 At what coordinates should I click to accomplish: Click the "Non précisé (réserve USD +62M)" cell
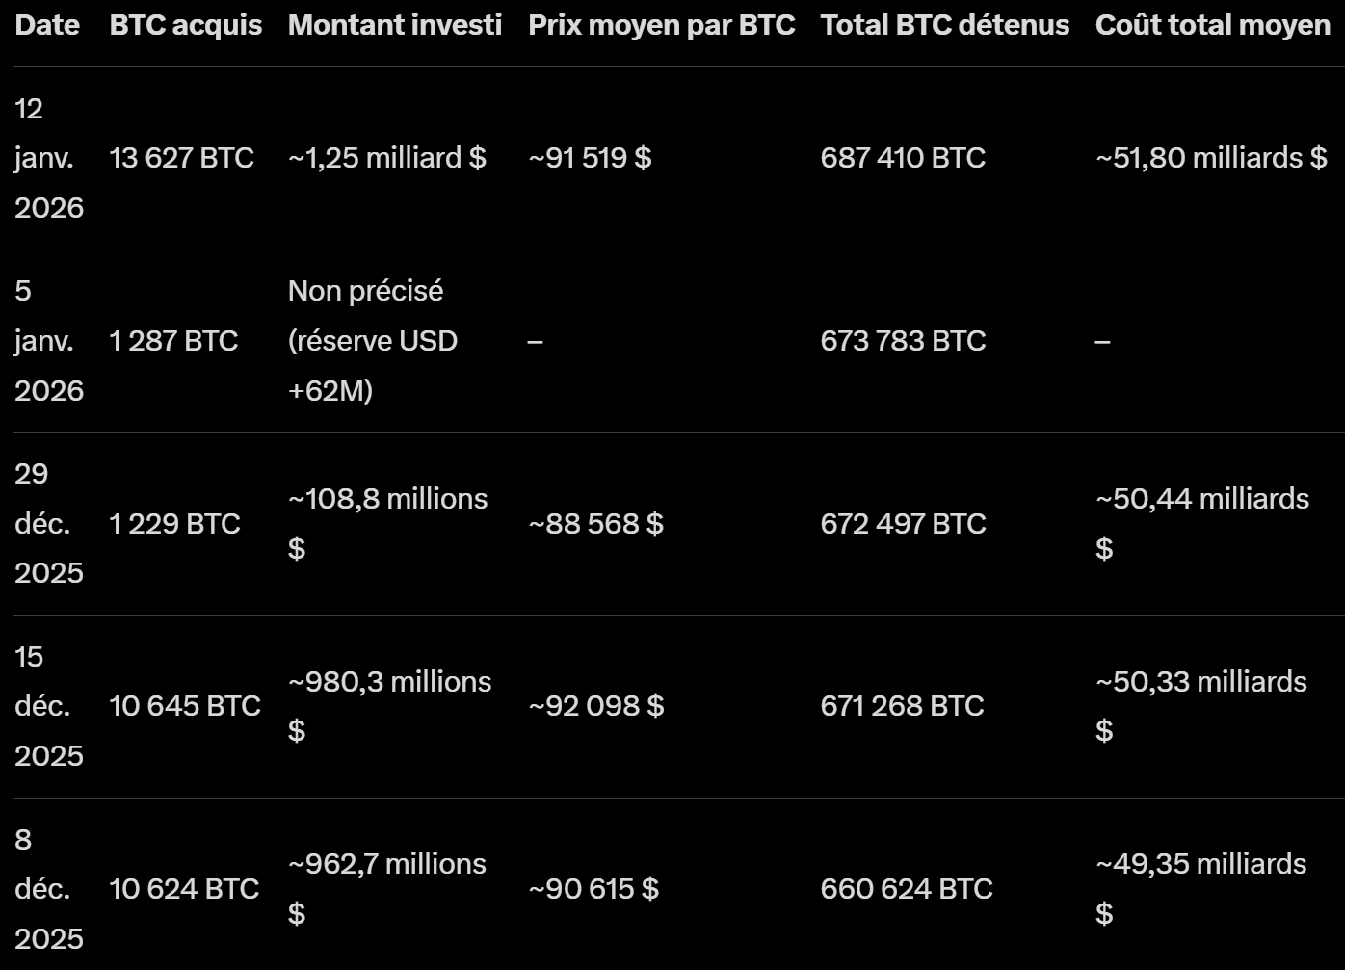pyautogui.click(x=373, y=341)
